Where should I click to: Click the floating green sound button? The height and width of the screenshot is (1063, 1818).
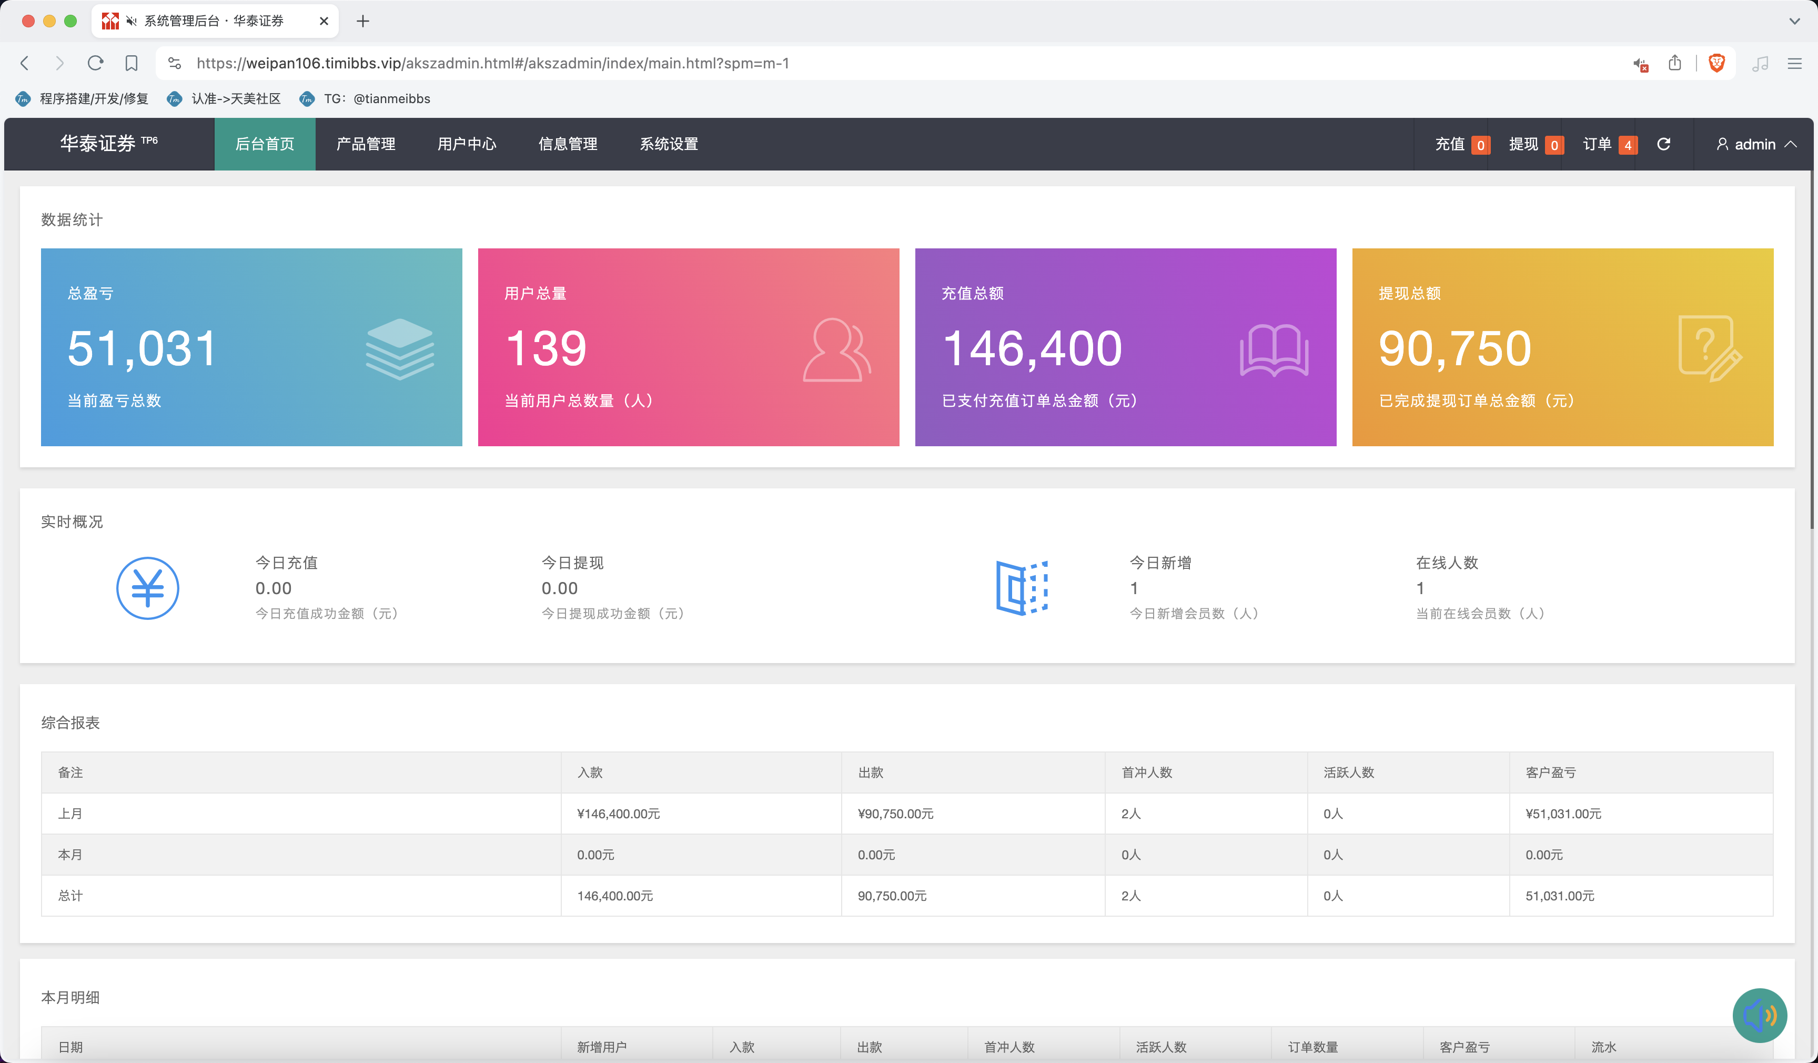[x=1760, y=1015]
